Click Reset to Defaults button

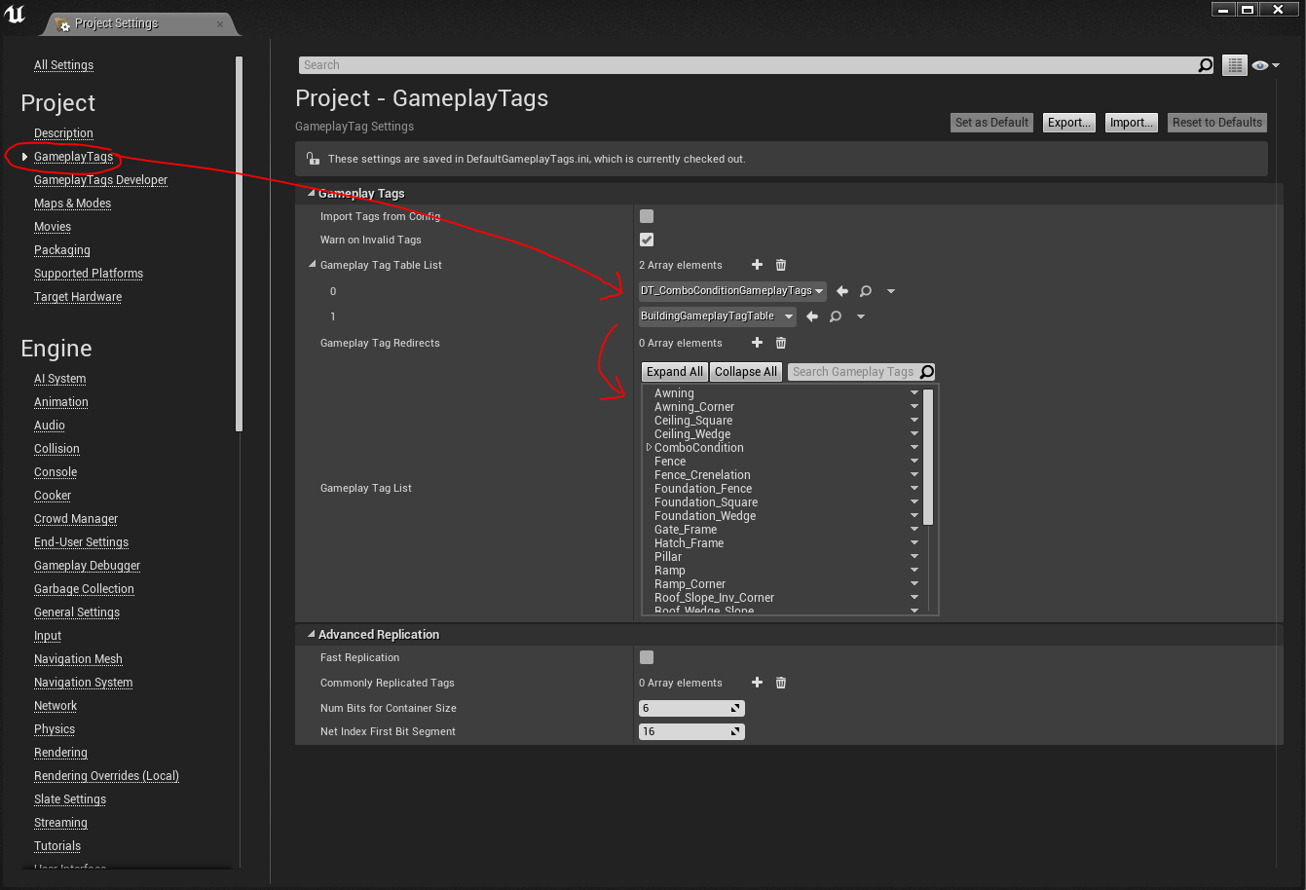click(x=1216, y=123)
